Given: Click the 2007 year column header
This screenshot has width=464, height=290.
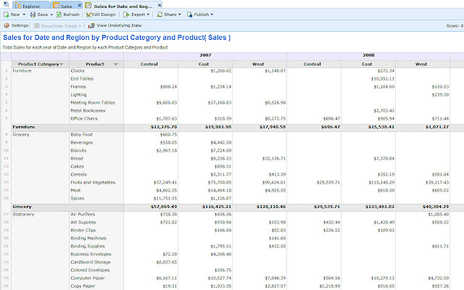Looking at the screenshot, I should pos(204,56).
